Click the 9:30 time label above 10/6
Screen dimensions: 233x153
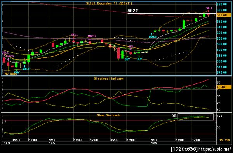pyautogui.click(x=154, y=140)
